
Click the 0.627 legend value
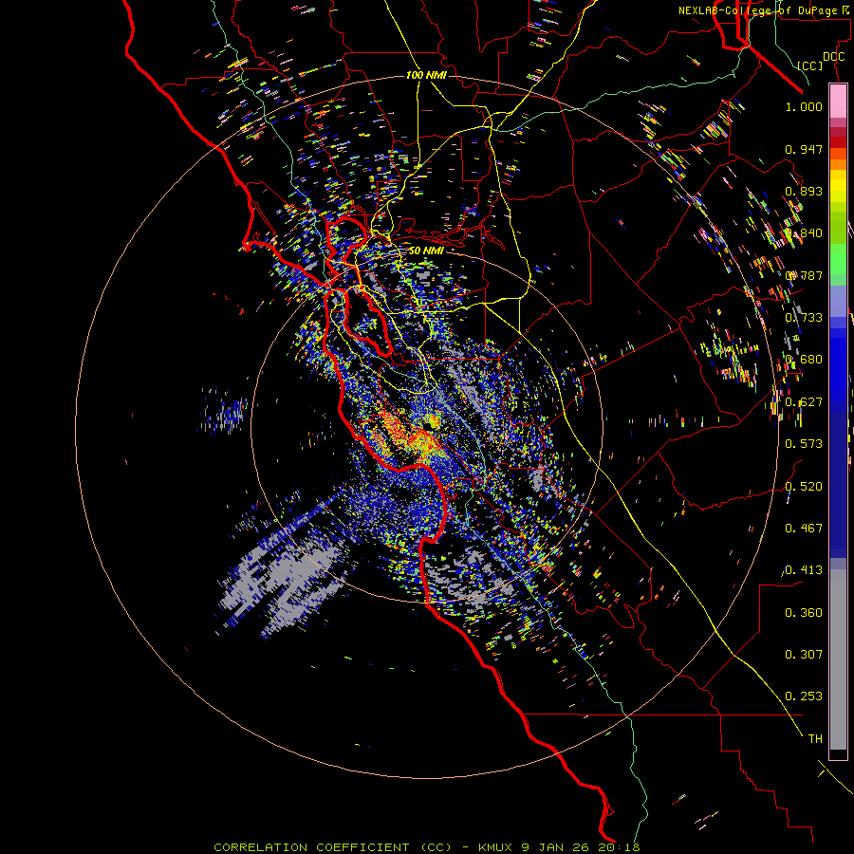[x=804, y=402]
